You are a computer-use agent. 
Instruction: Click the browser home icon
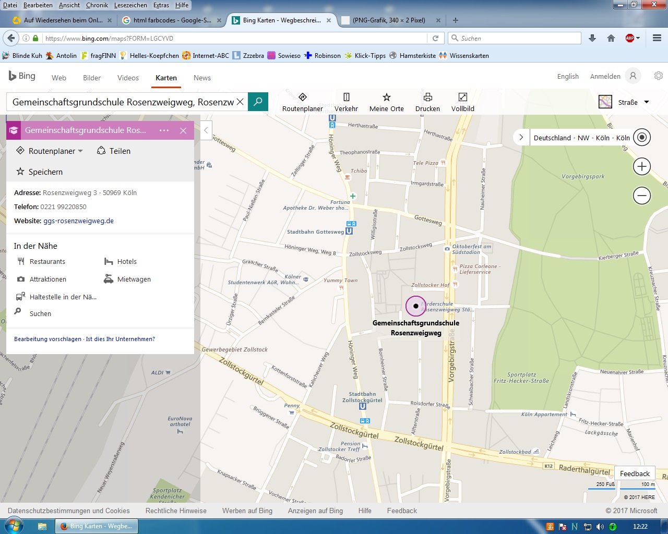tap(611, 38)
